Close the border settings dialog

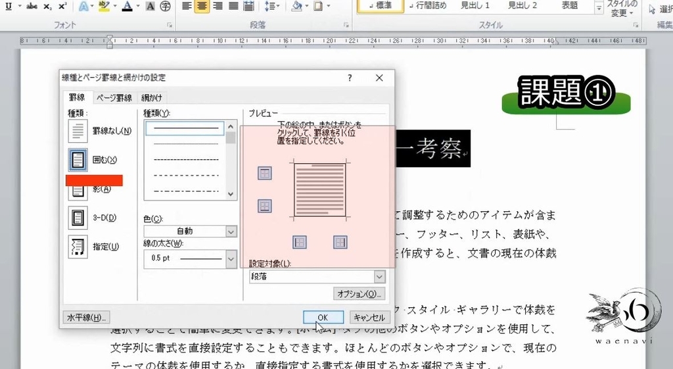pos(379,78)
